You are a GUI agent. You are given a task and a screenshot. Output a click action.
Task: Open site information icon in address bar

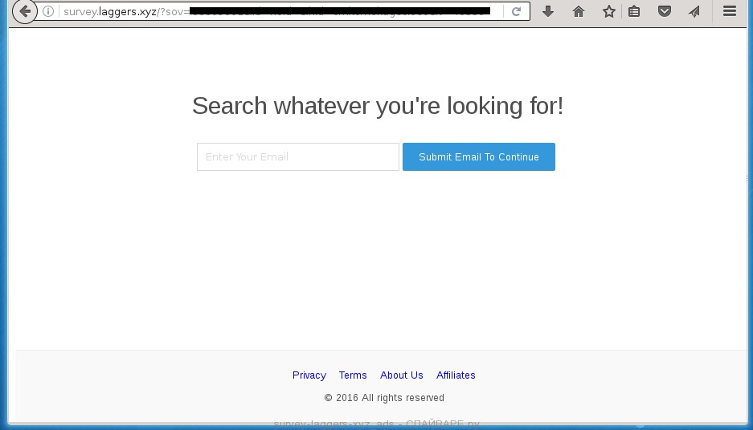49,12
